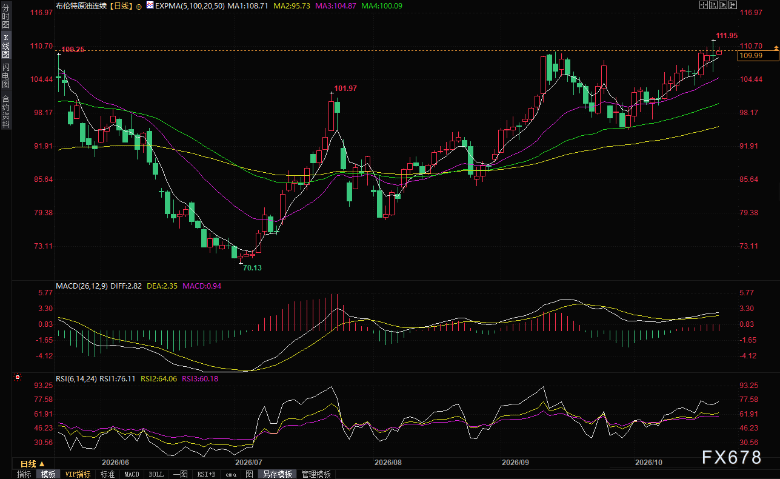Click the MA2:95.73 value
The width and height of the screenshot is (780, 479).
pos(293,5)
